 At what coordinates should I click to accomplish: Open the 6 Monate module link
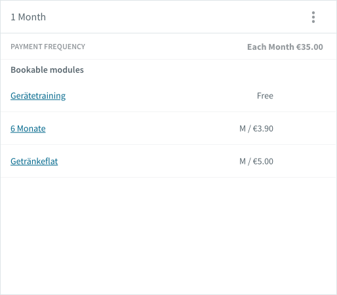point(28,128)
